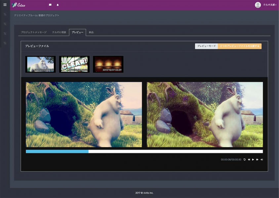The height and width of the screenshot is (198, 279).
Task: Select the thumbnail dated 2017/10/27 03:29
Action: (x=108, y=64)
